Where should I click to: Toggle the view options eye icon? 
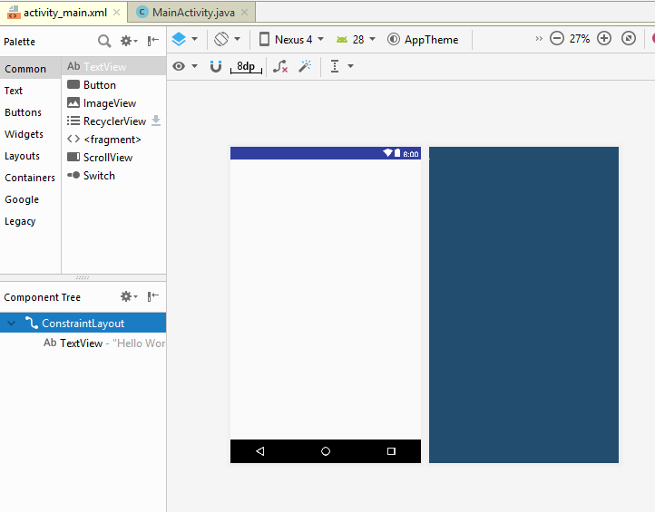[179, 66]
